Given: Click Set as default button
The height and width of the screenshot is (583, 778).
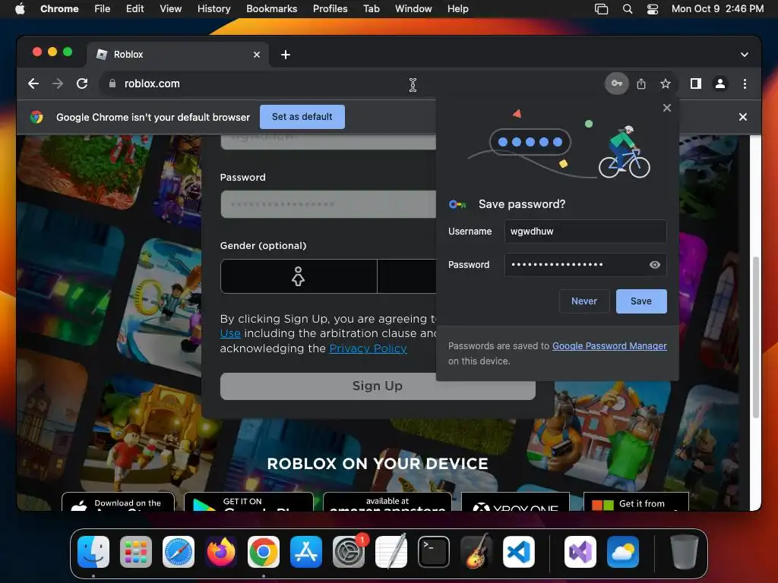Looking at the screenshot, I should 302,117.
